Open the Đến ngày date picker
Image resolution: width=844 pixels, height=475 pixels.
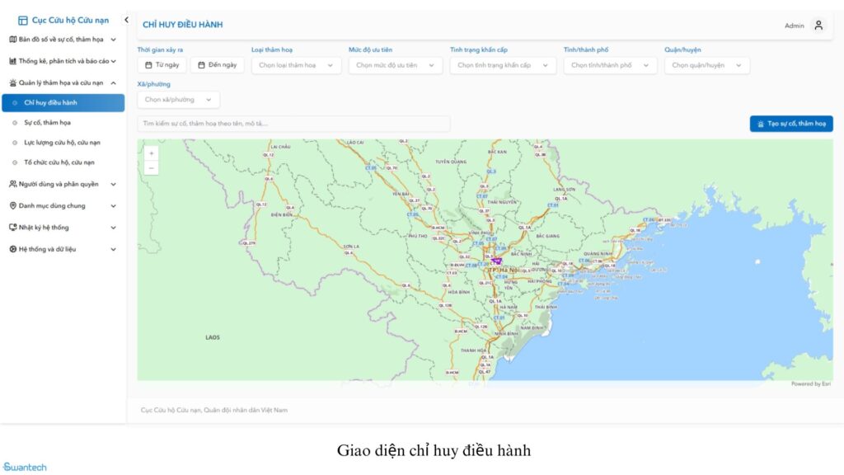click(x=217, y=65)
